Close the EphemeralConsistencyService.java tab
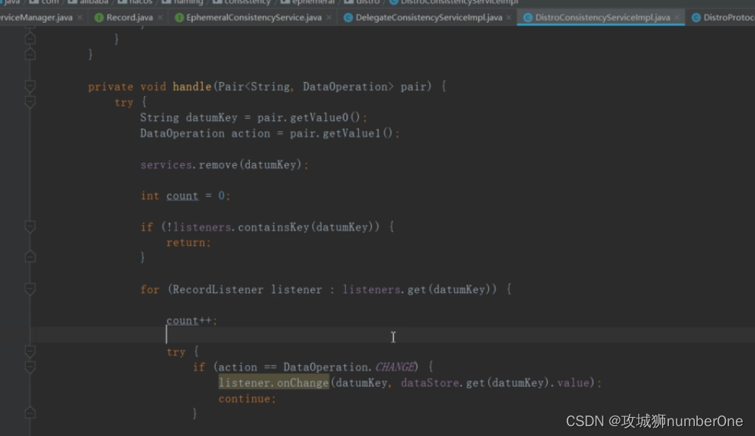Image resolution: width=755 pixels, height=436 pixels. click(x=329, y=18)
